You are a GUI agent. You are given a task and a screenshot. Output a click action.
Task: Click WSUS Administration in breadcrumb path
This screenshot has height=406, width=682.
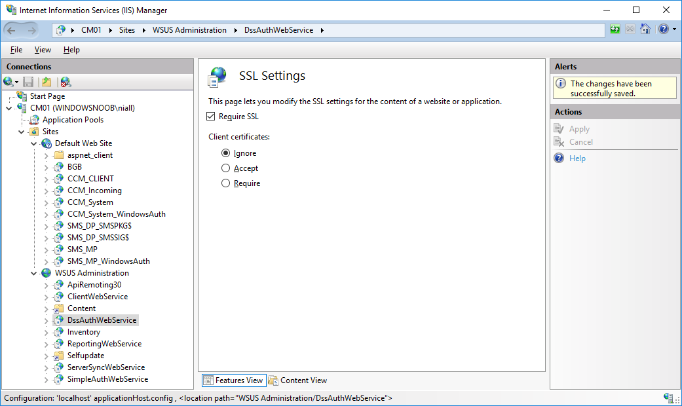pyautogui.click(x=189, y=30)
